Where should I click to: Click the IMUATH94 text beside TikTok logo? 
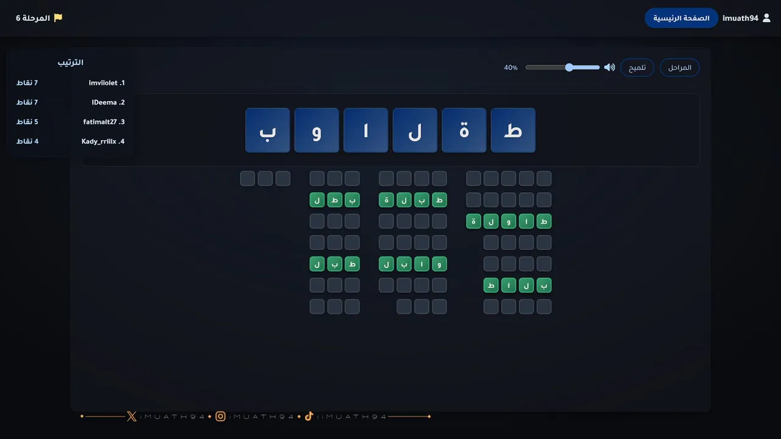pyautogui.click(x=351, y=416)
